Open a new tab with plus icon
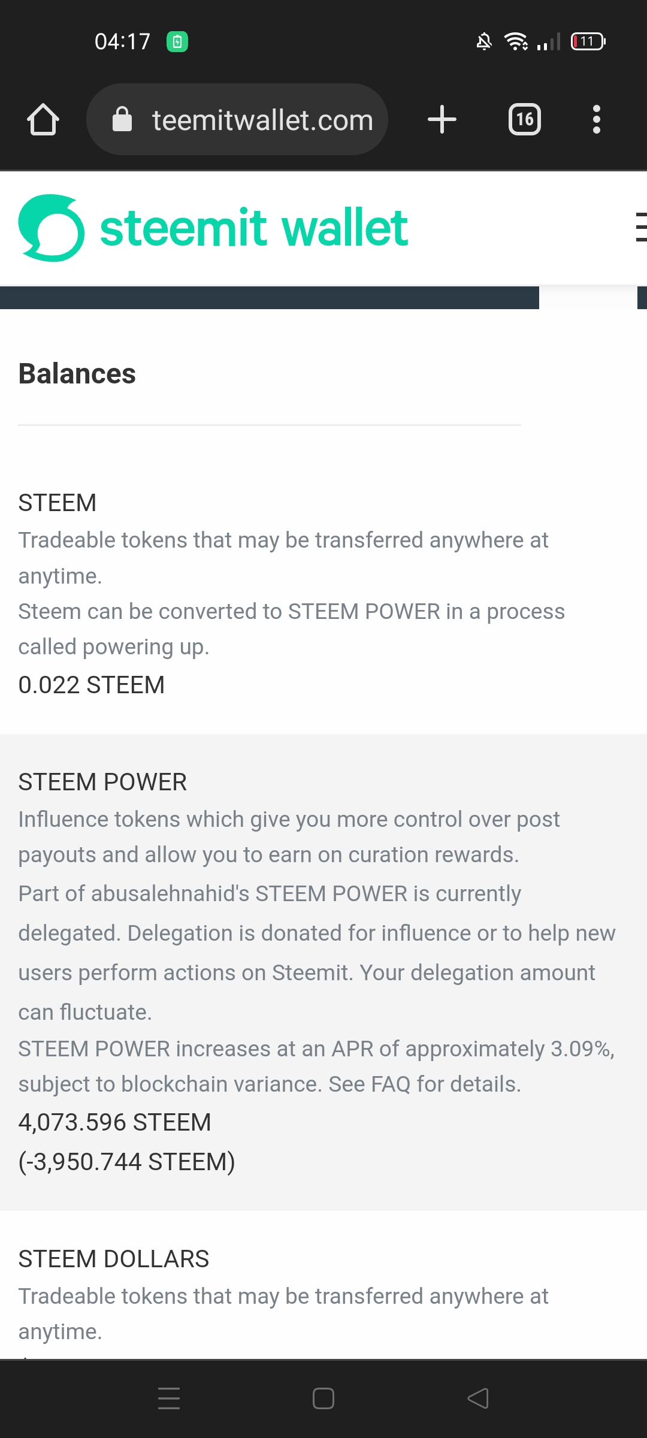 pos(442,119)
